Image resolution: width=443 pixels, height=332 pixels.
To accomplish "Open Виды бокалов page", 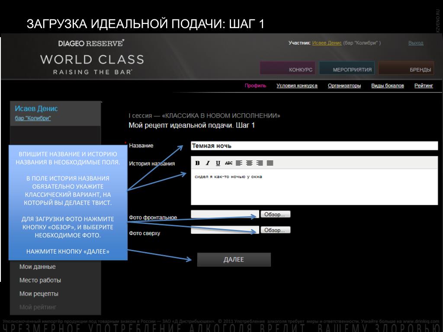I will (x=388, y=86).
